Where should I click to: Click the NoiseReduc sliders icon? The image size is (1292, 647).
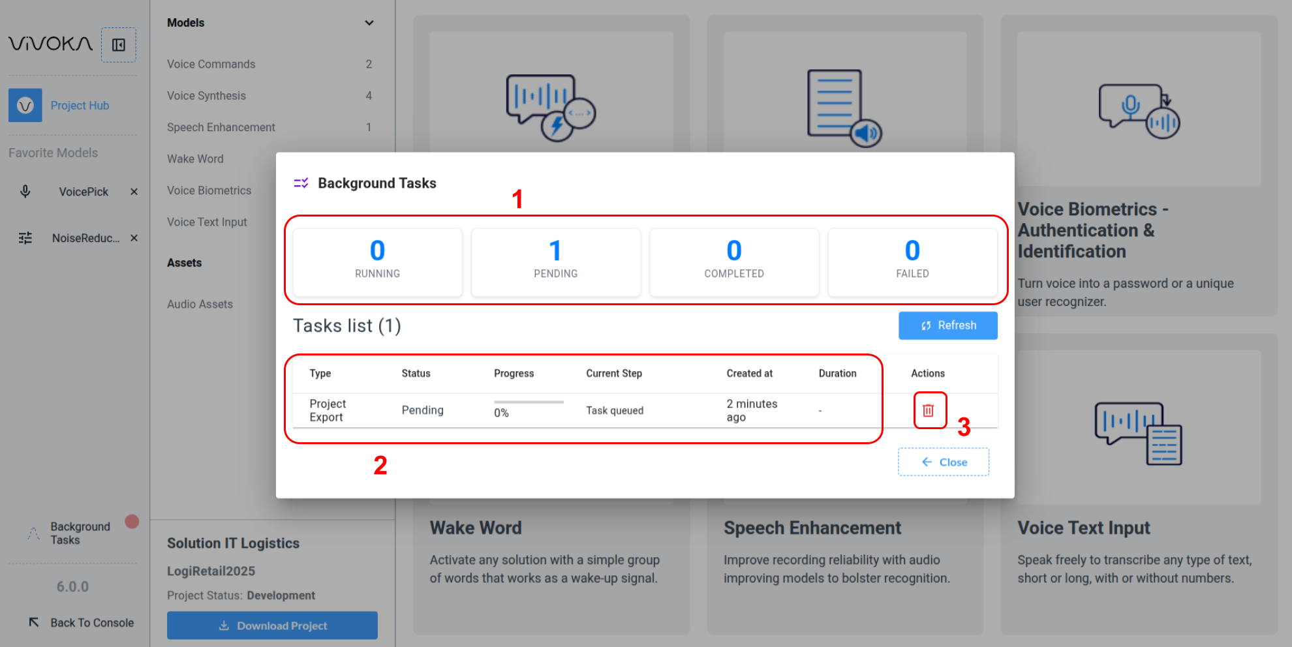pyautogui.click(x=25, y=238)
